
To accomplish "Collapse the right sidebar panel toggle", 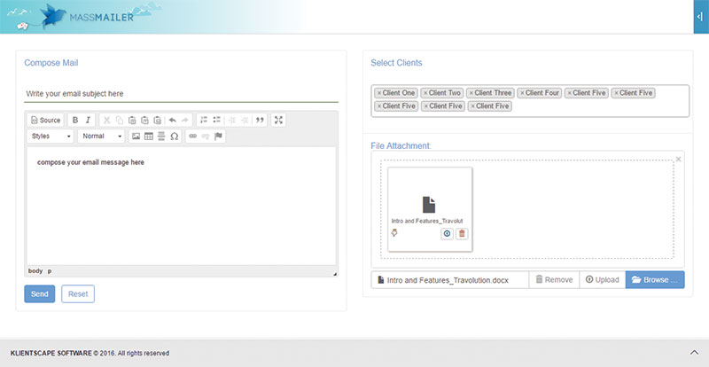I will 701,17.
